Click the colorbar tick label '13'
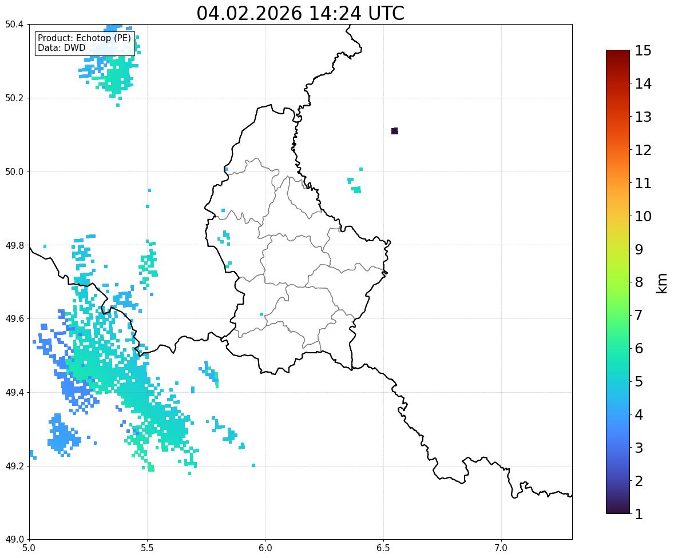Screen dimensions: 674x558 coord(643,117)
